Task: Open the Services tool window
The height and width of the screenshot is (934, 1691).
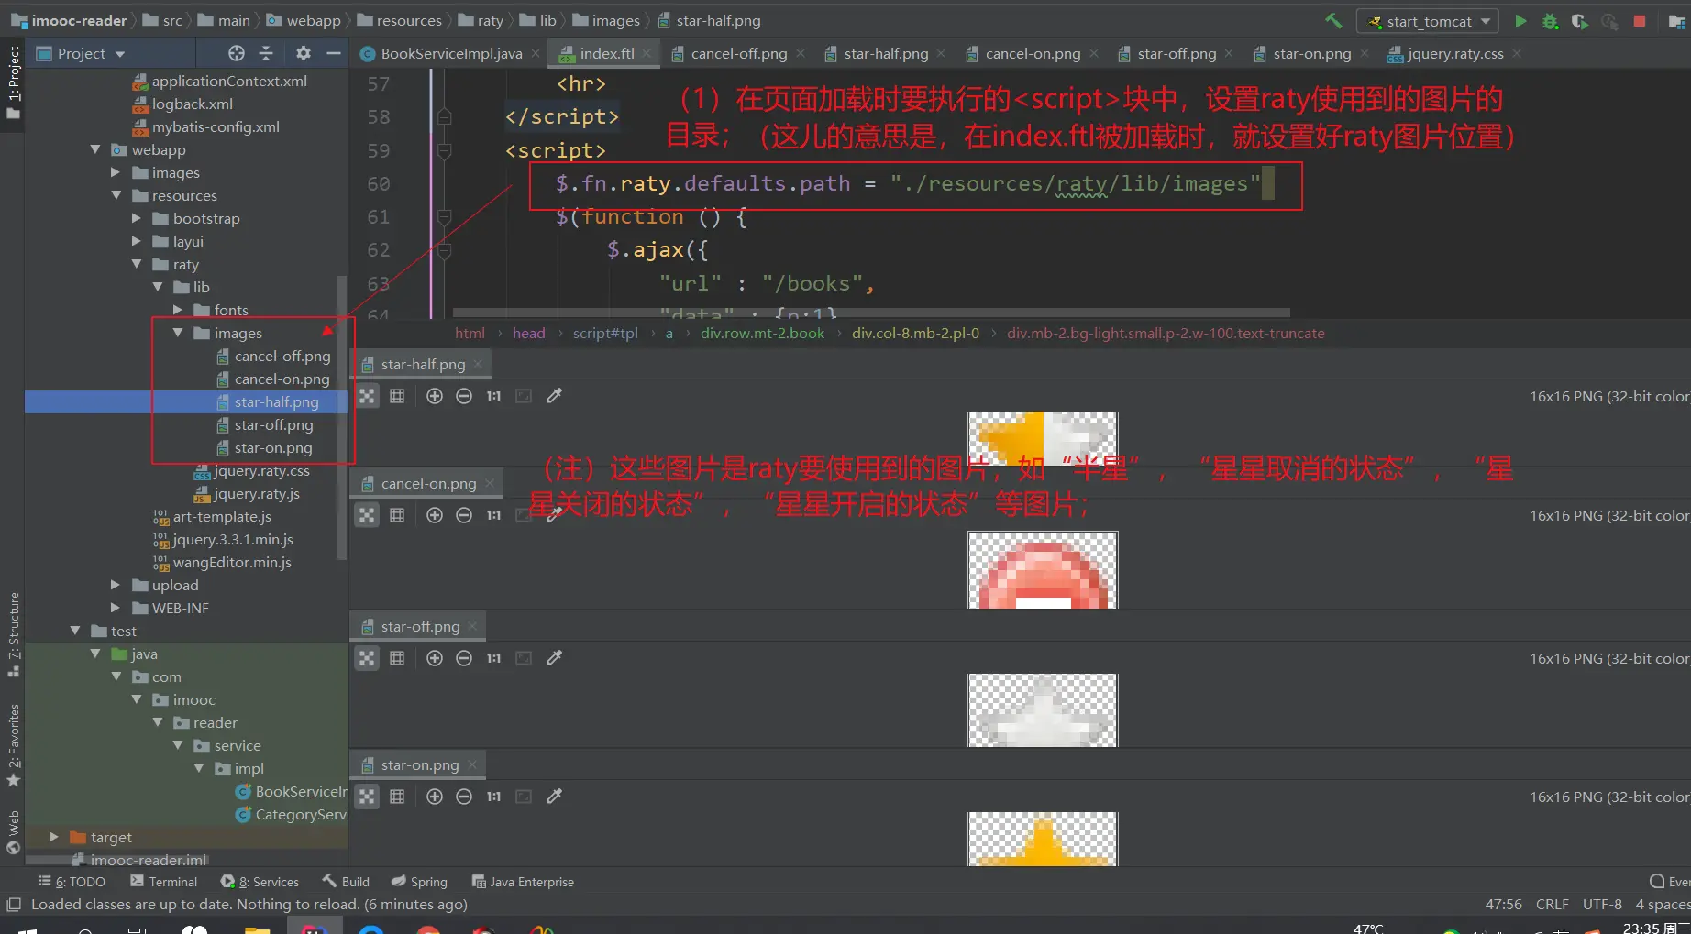Action: click(x=260, y=882)
